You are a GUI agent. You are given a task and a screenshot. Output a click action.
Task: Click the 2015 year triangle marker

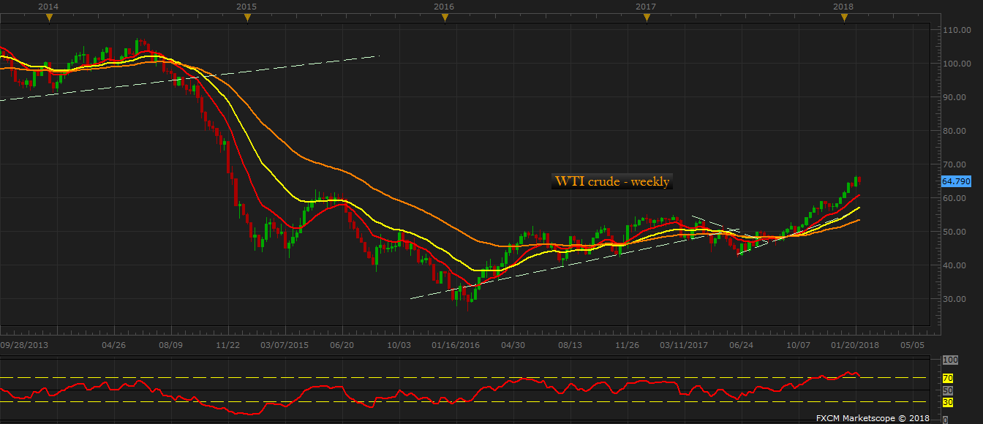coord(247,18)
